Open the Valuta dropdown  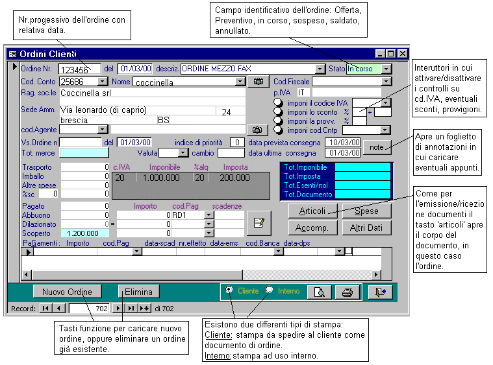coord(183,153)
